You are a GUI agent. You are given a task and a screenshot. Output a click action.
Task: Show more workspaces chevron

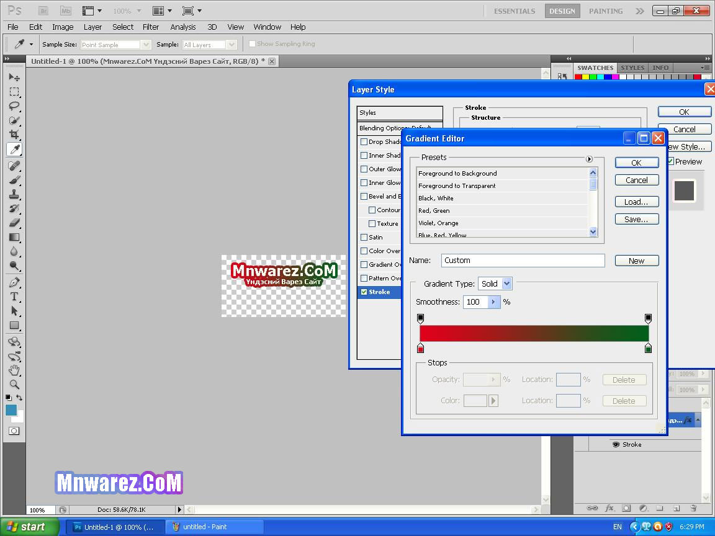click(x=640, y=11)
